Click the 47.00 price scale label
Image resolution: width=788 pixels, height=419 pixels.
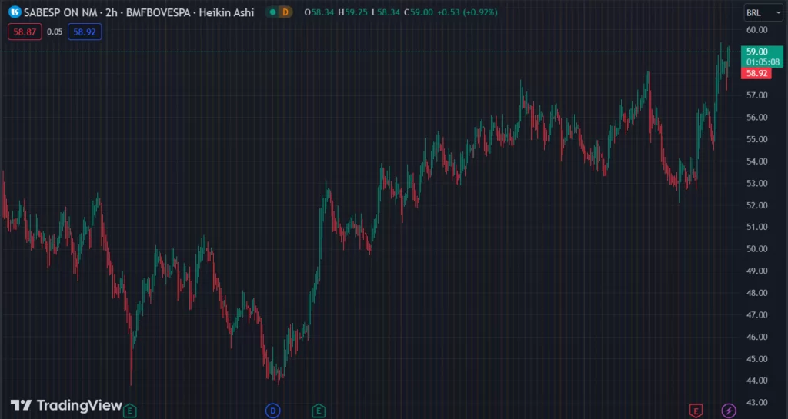tap(757, 314)
